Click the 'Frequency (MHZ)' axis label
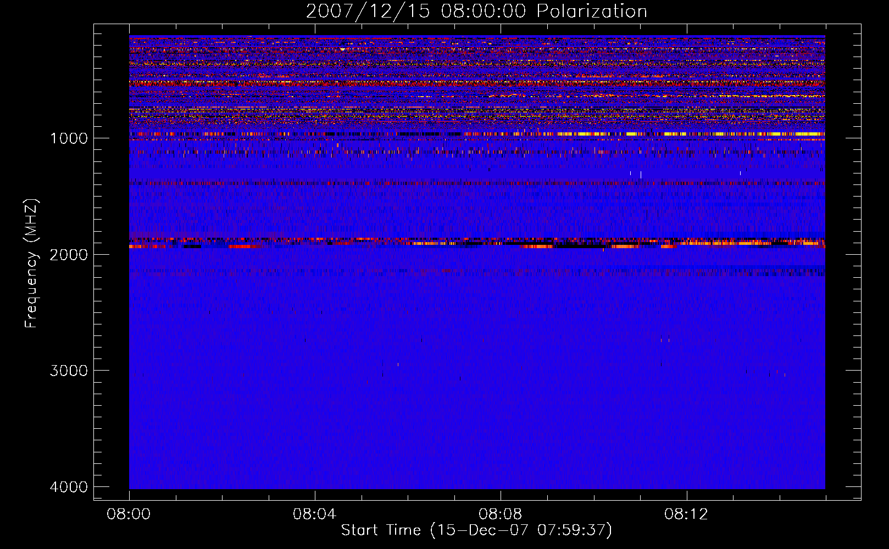This screenshot has height=549, width=889. point(32,264)
